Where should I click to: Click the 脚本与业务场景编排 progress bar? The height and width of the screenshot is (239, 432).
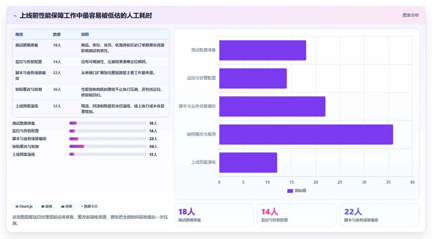pyautogui.click(x=108, y=139)
